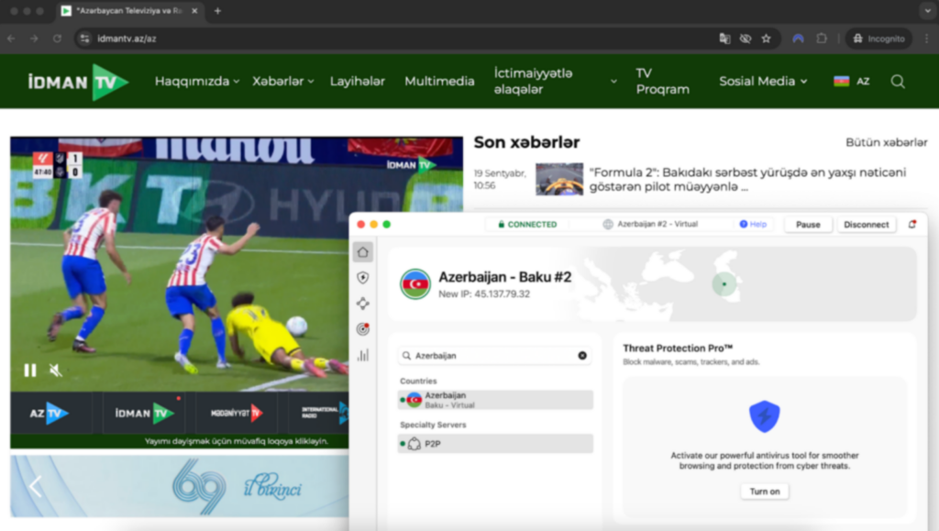The width and height of the screenshot is (939, 531).
Task: Open the Chrome three-dot menu
Action: (927, 39)
